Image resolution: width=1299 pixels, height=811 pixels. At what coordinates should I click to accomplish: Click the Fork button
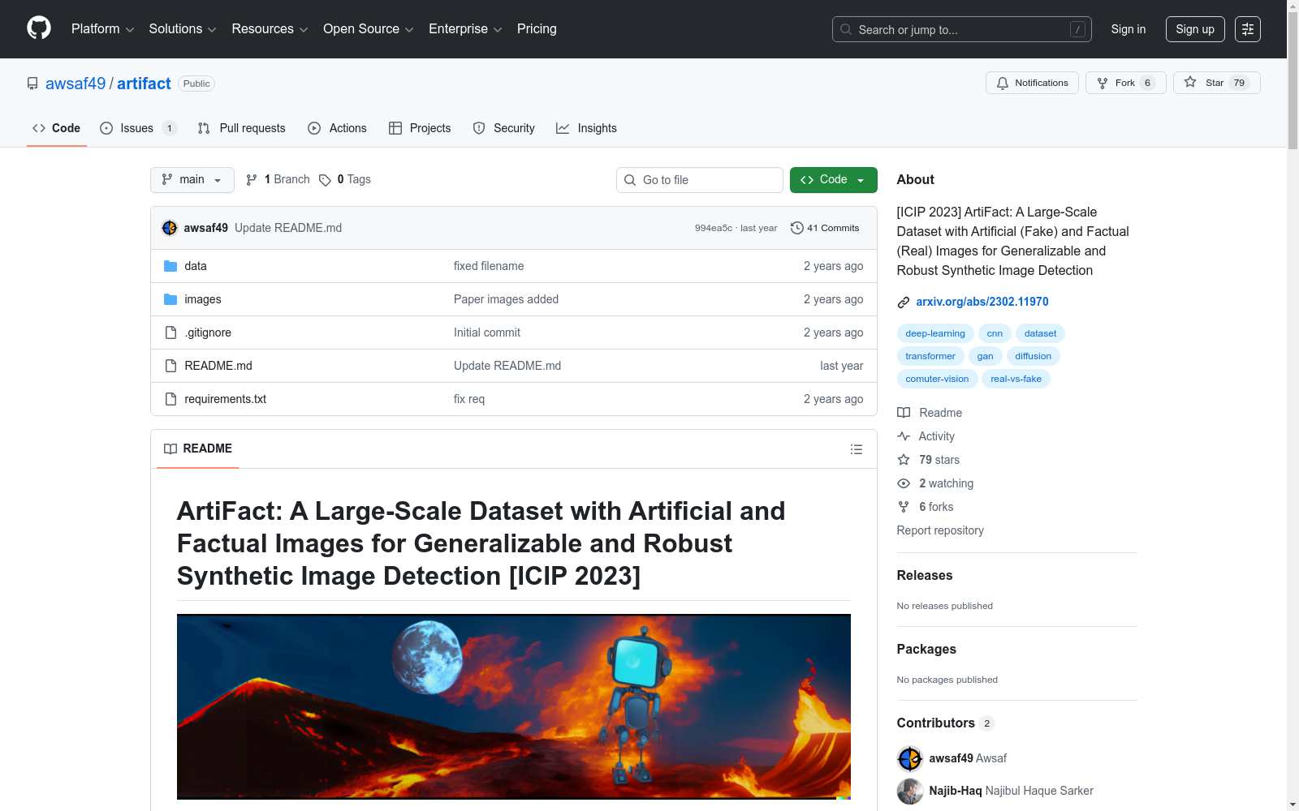[1126, 83]
